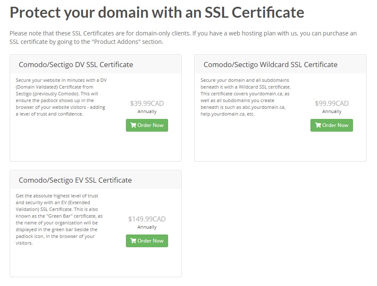
Task: Select the $39.99CAD price text
Action: [147, 103]
